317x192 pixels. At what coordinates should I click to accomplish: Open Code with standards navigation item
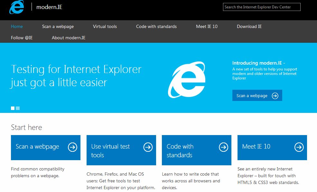click(156, 26)
